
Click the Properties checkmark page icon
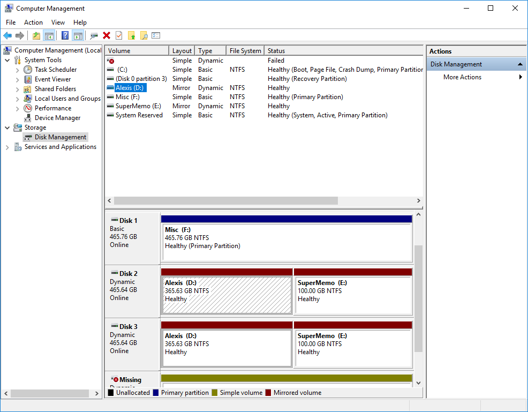tap(118, 35)
